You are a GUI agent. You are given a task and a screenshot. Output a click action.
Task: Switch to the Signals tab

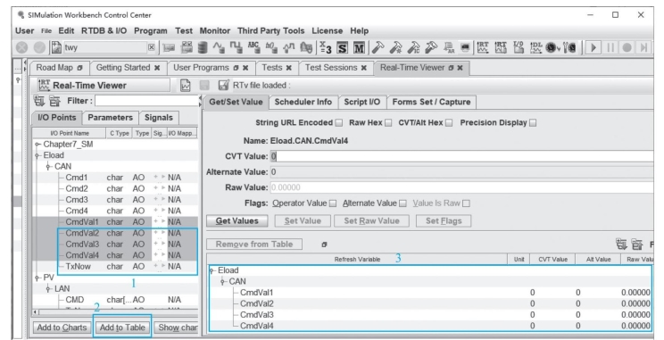pos(158,118)
